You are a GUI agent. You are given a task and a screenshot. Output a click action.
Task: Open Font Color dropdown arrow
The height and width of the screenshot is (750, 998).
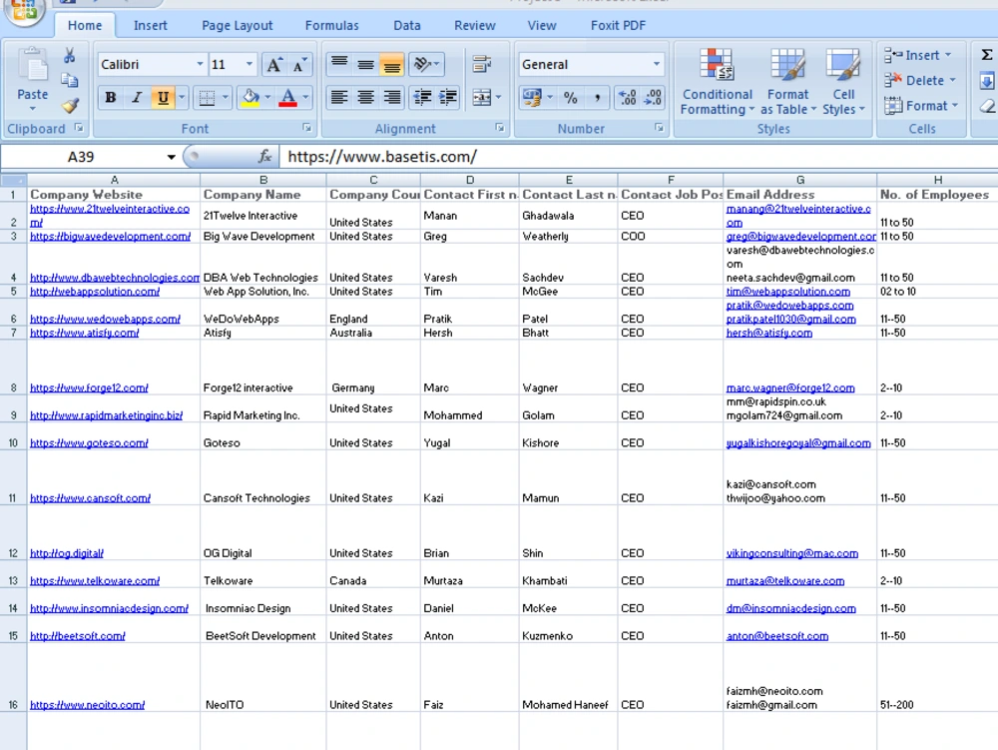click(x=306, y=98)
